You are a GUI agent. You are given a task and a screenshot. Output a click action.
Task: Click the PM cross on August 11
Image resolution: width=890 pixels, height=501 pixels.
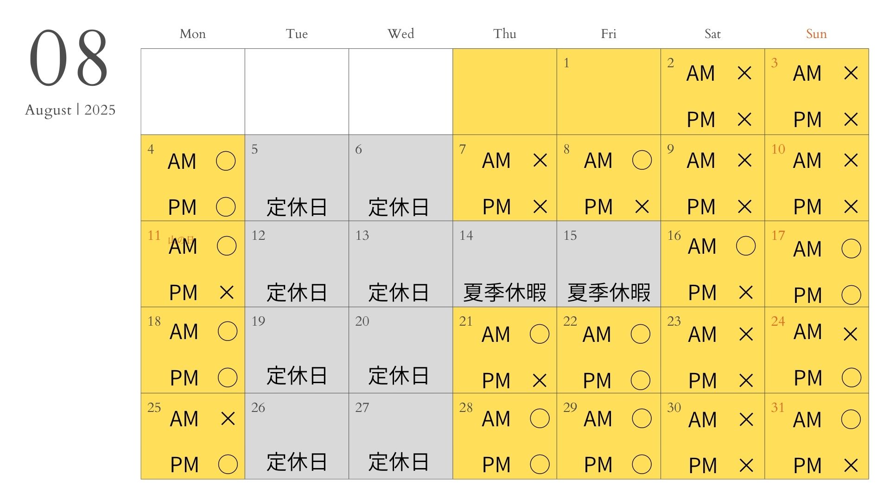pos(227,293)
